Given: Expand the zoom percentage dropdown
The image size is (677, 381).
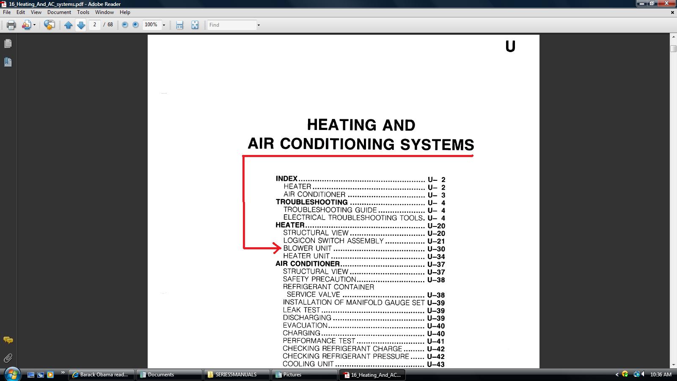Looking at the screenshot, I should (x=164, y=25).
